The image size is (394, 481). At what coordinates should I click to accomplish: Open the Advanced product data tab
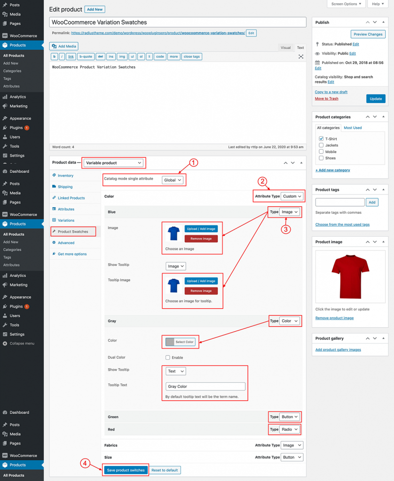click(66, 243)
